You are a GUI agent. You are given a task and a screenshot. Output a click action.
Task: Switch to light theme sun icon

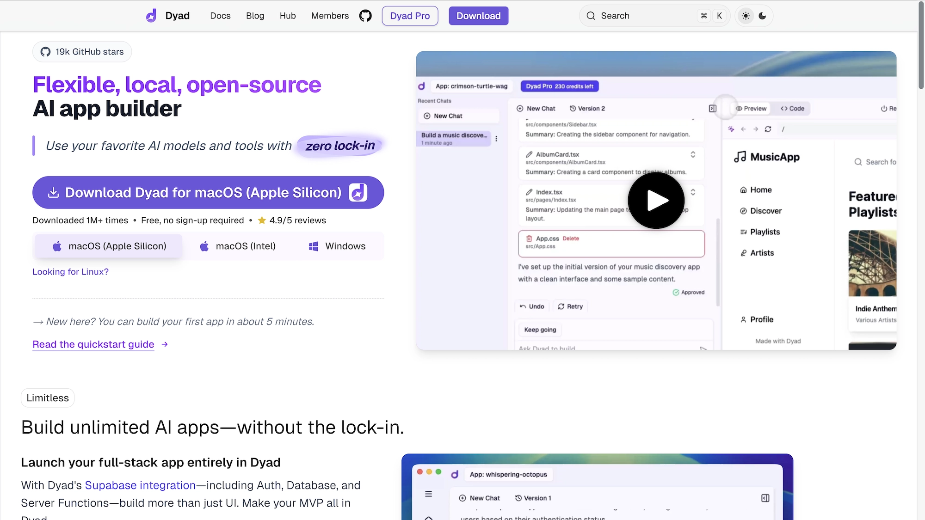[x=746, y=16]
